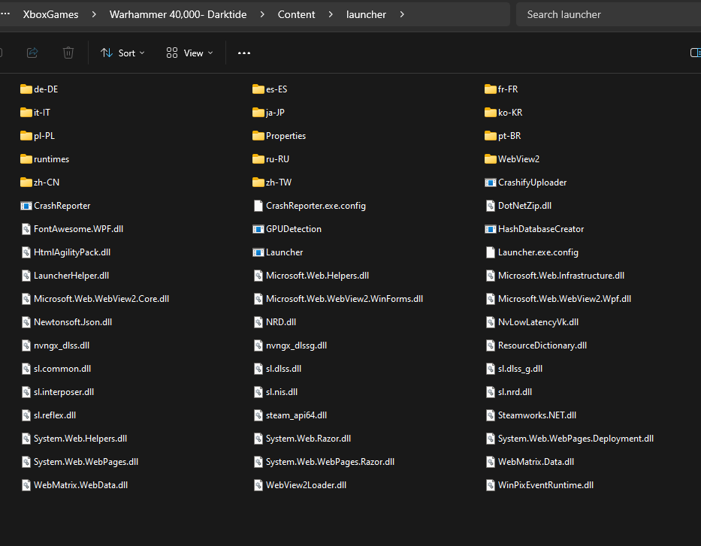Viewport: 701px width, 546px height.
Task: Show hidden breadcrumb path ellipsis
Action: pos(5,14)
